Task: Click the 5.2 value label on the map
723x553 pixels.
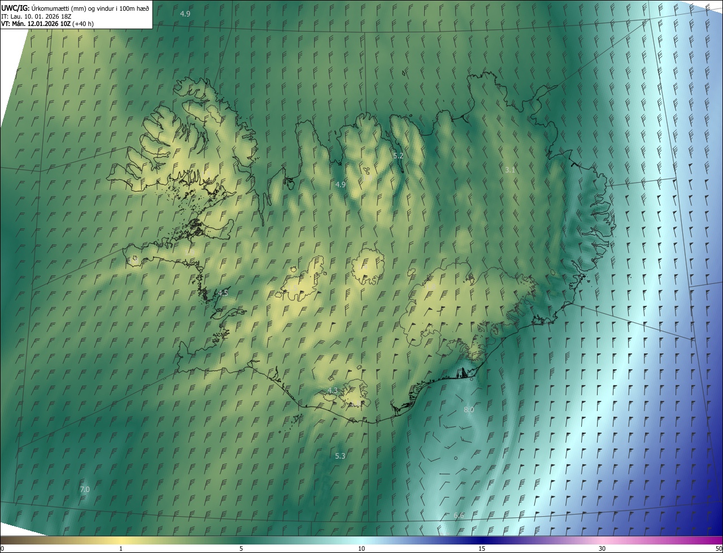Action: [398, 155]
